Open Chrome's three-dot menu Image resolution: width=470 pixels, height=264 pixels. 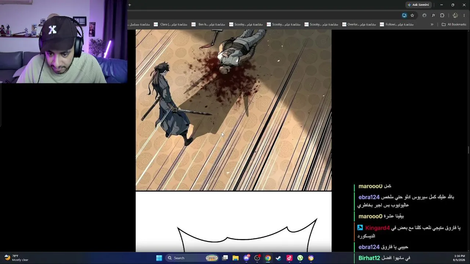(464, 15)
